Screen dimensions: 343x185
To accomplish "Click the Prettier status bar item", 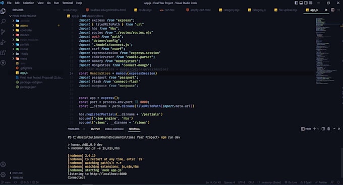I will 321,182.
